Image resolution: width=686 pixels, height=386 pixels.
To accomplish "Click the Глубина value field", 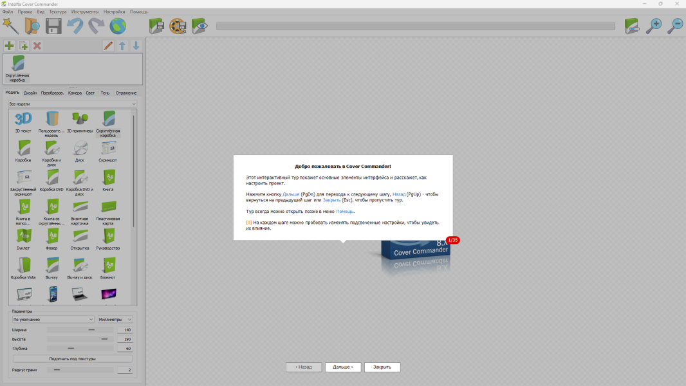I will pos(125,349).
